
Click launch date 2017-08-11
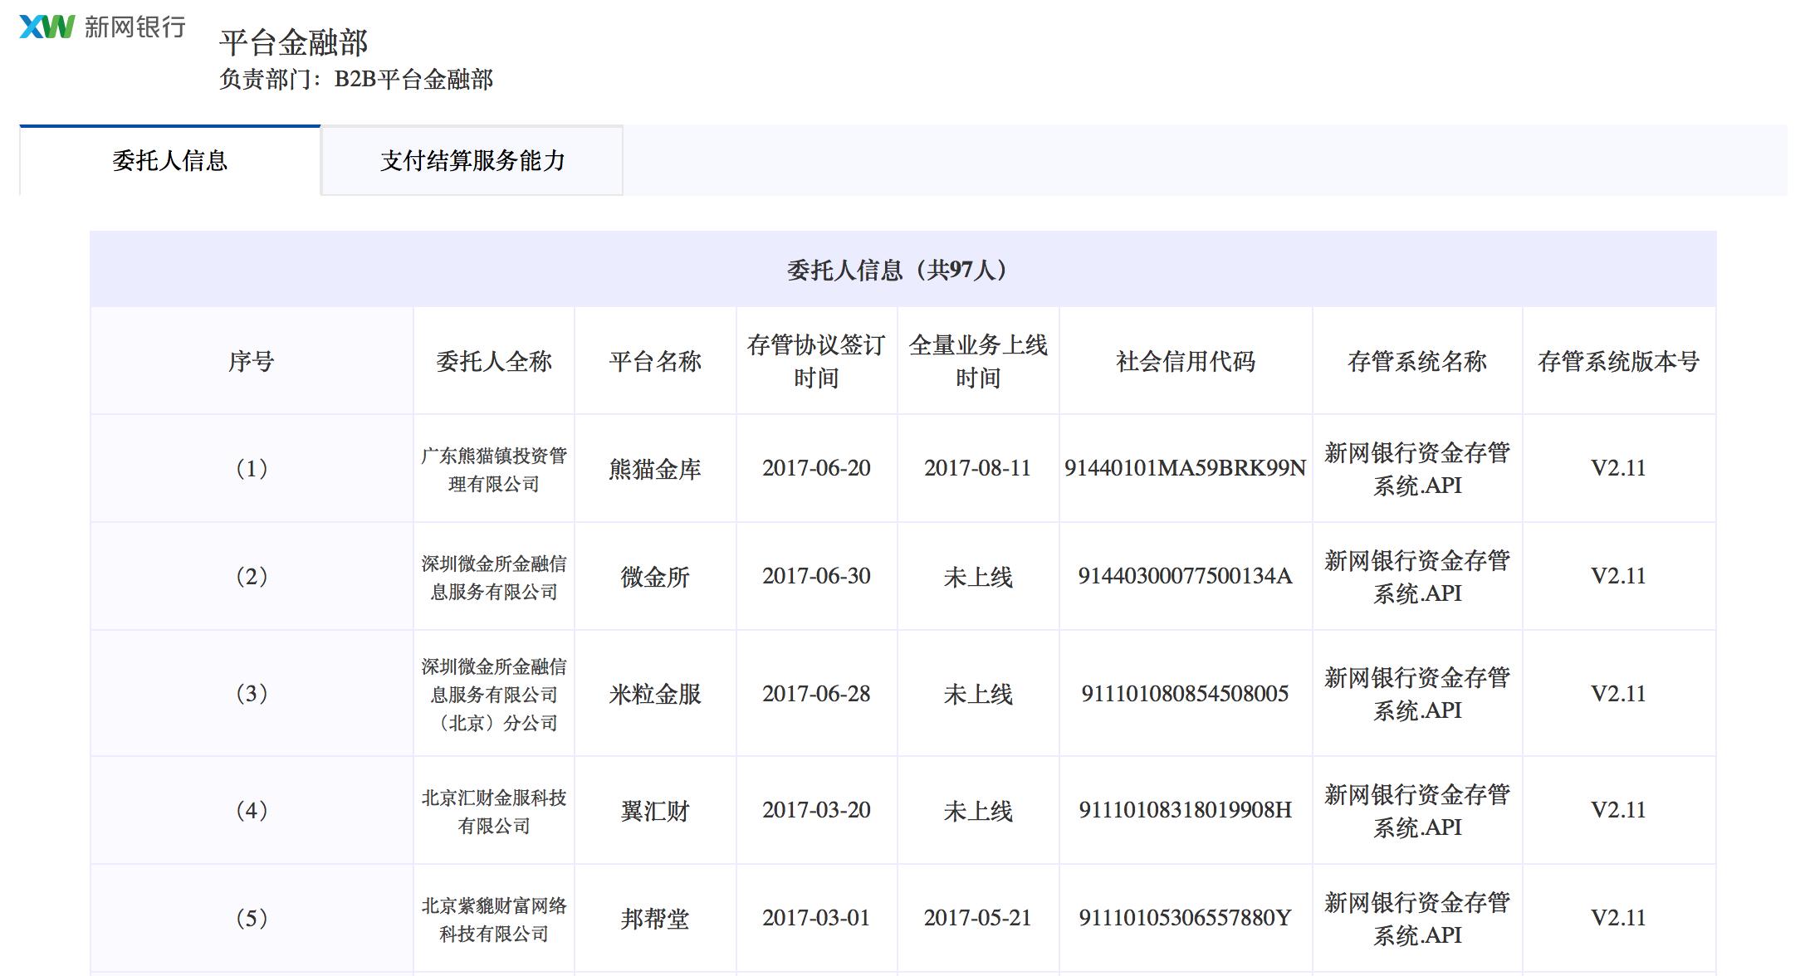(977, 468)
